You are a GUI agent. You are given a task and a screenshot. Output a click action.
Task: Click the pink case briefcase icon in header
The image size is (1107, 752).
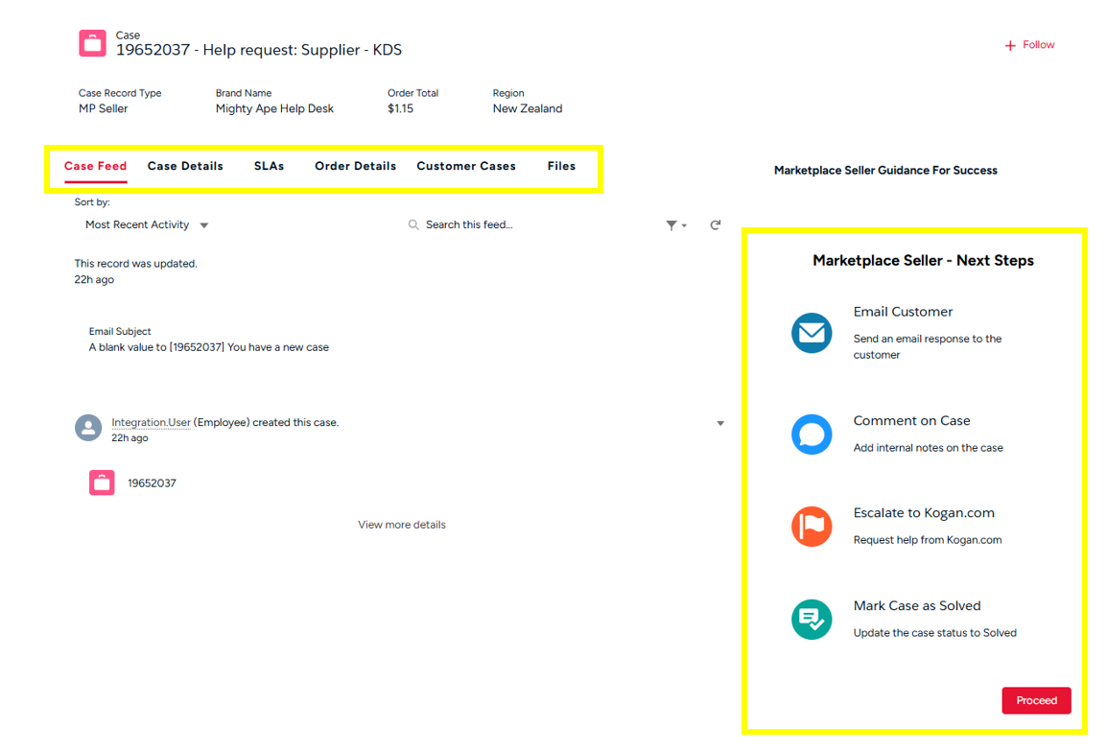click(x=93, y=43)
